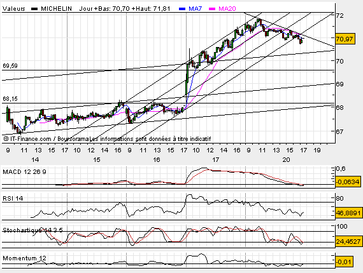Click the '69,59' level label
This screenshot has height=273, width=363.
[10, 66]
